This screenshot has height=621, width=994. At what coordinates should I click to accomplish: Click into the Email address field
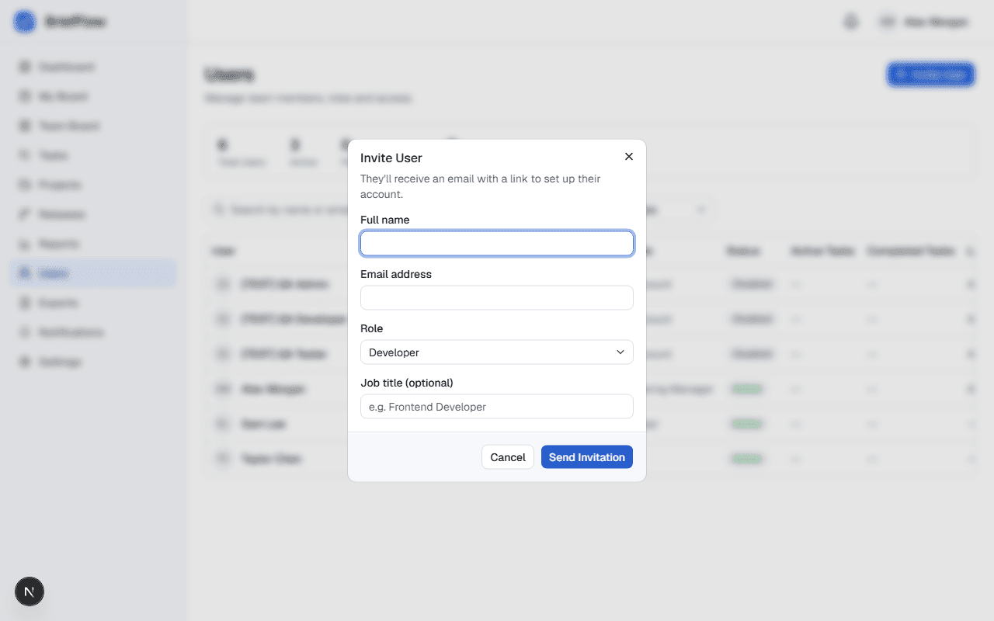pos(497,298)
